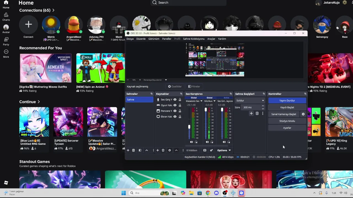Expand Roblox Connections list chevron

pyautogui.click(x=53, y=10)
